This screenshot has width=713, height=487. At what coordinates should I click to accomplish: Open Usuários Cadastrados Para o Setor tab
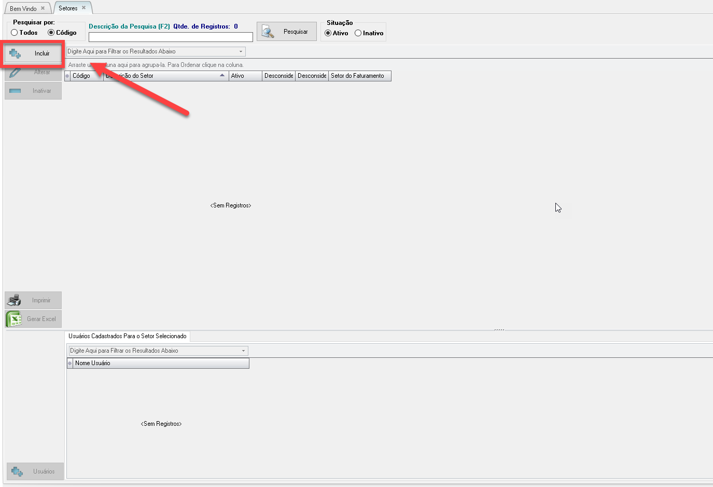click(127, 336)
